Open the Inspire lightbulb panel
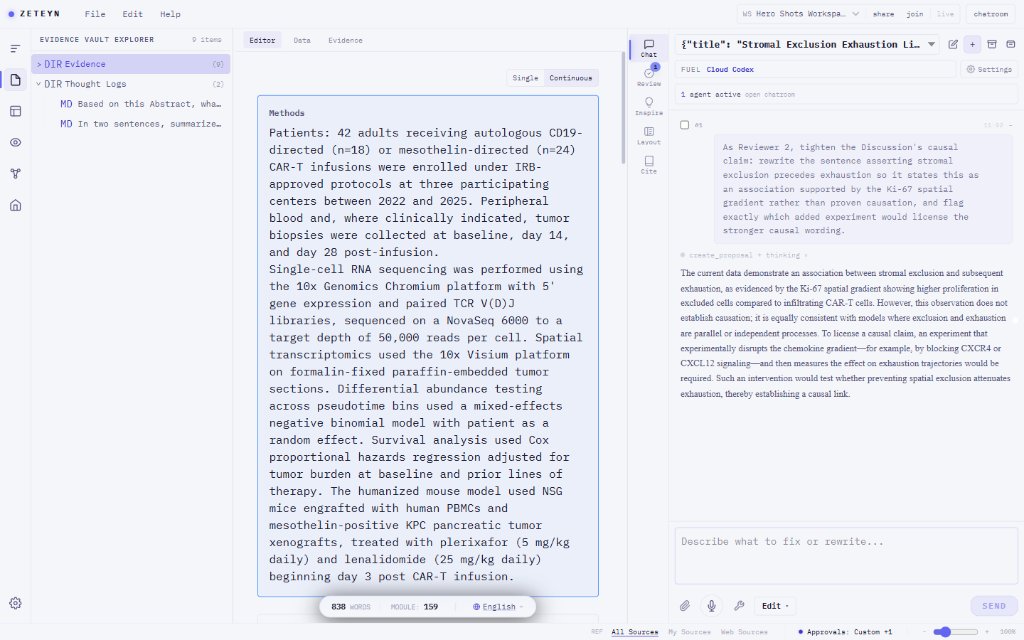Viewport: 1024px width, 640px height. 649,107
